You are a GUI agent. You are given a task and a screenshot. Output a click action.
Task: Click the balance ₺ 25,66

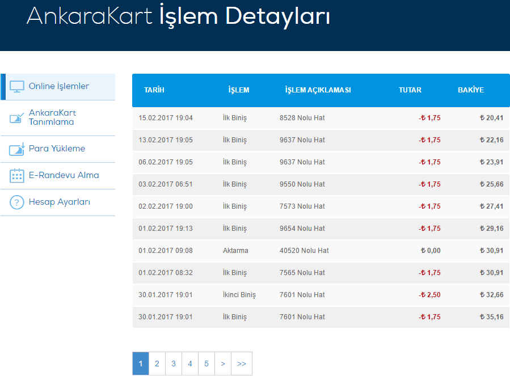[491, 184]
